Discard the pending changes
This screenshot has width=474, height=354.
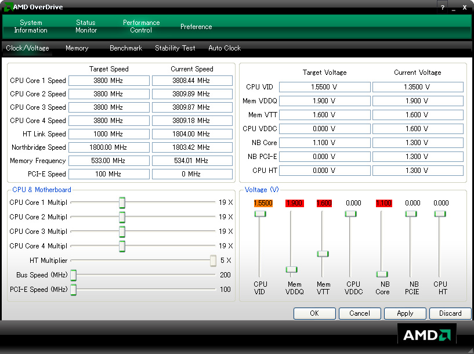click(x=450, y=313)
